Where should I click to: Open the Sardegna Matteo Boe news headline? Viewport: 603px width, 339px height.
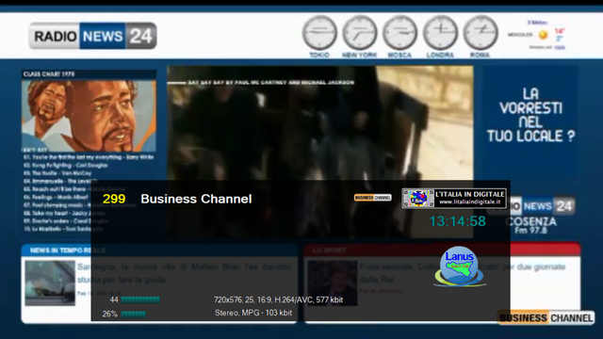pos(185,273)
